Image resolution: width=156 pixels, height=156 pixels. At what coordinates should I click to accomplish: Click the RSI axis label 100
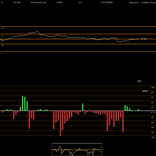pos(2,28)
